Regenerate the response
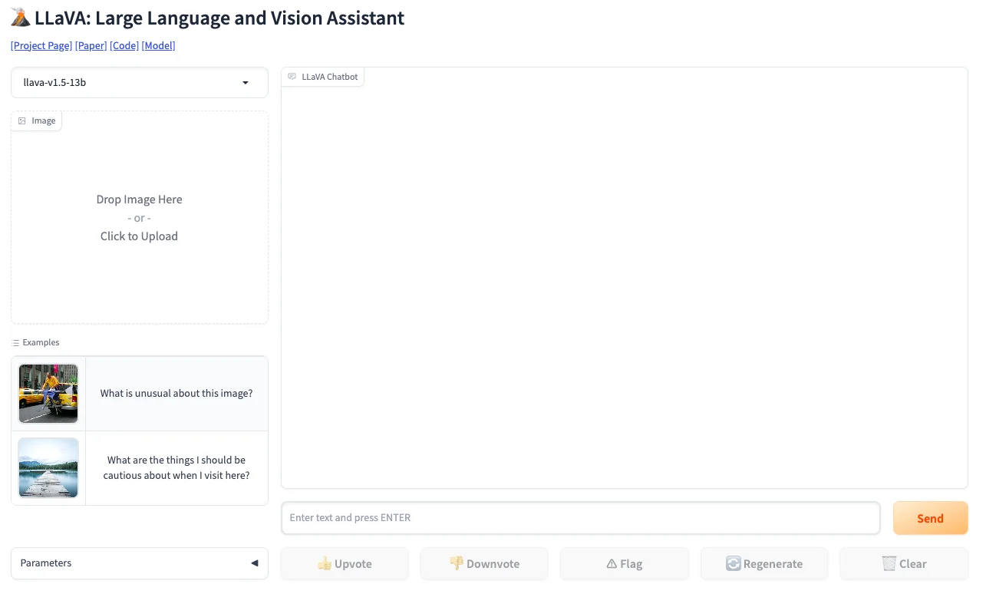 tap(763, 564)
